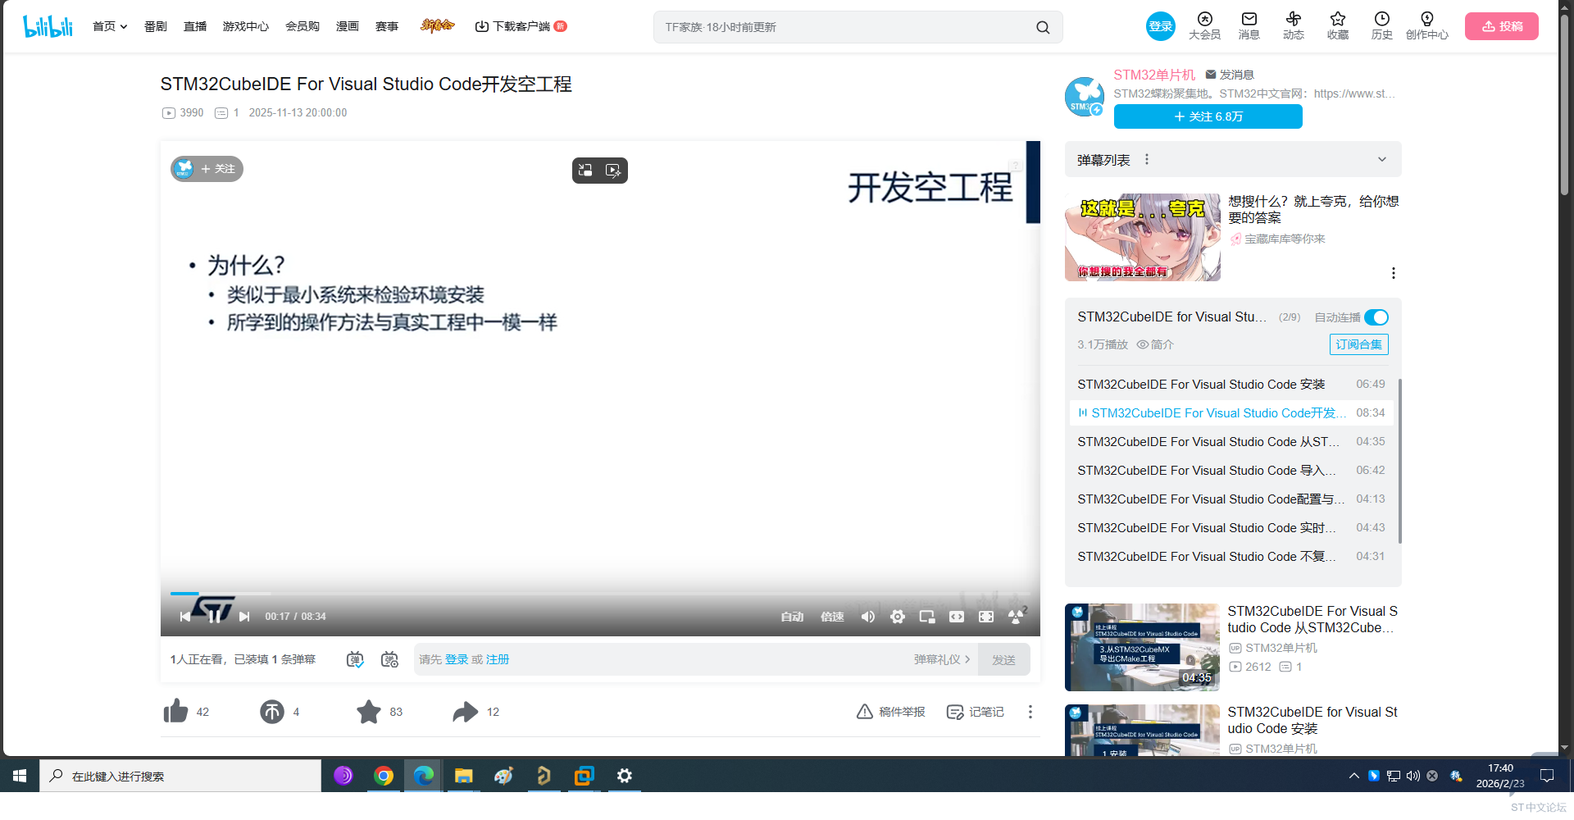Click overlay 关注 follow pill in player
1574x820 pixels.
coord(207,169)
